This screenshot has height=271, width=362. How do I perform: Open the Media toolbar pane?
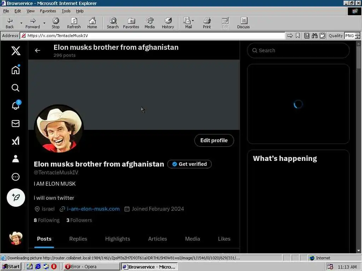tap(150, 23)
